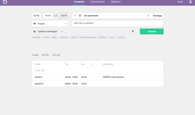Click the end time 14:15 field
Image resolution: width=195 pixels, height=115 pixels.
click(x=48, y=16)
